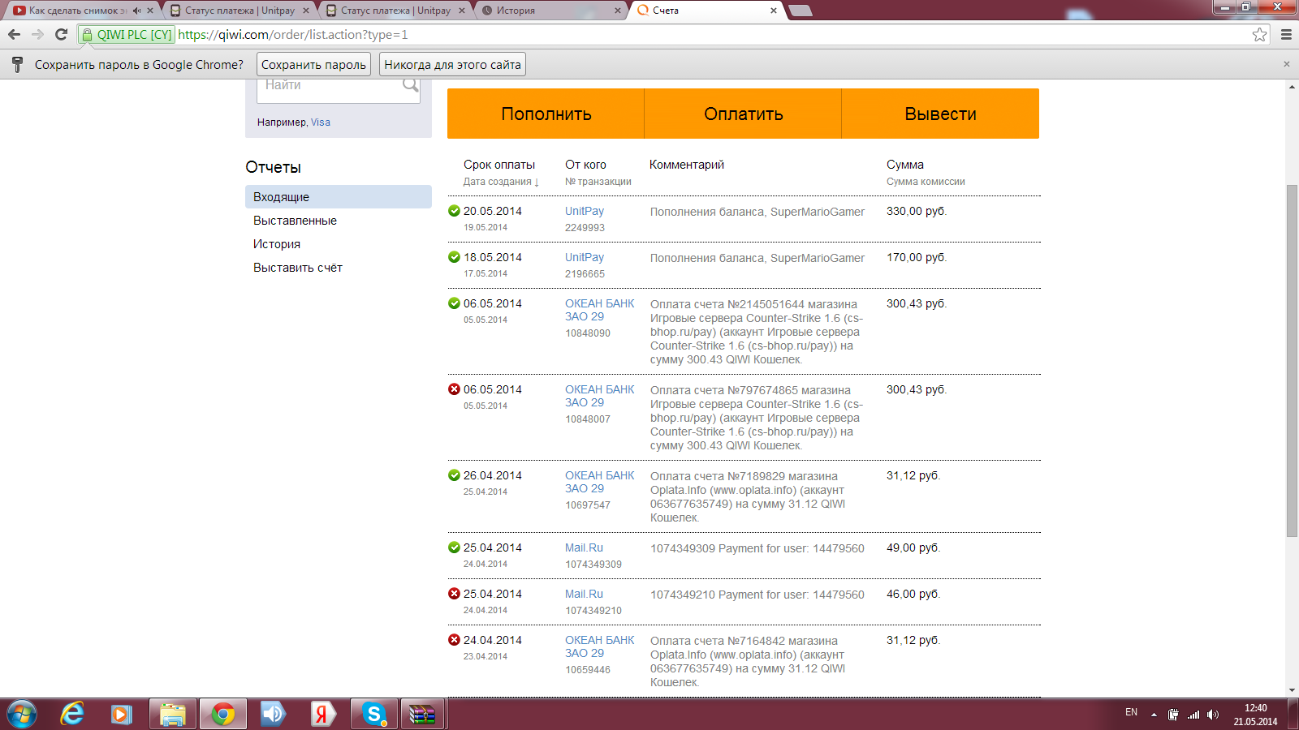Open ОКЕАН БАНК link for transaction 10848090
The height and width of the screenshot is (730, 1299).
(600, 310)
